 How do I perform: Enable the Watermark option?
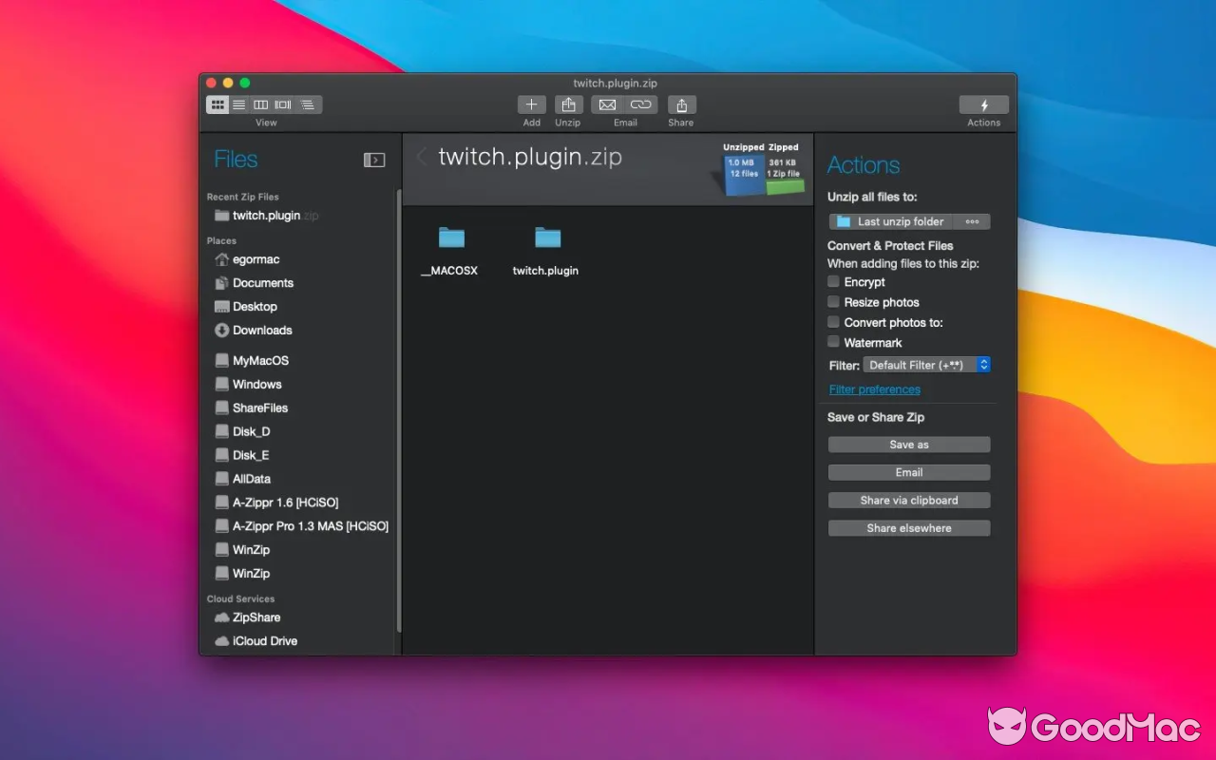pyautogui.click(x=832, y=342)
